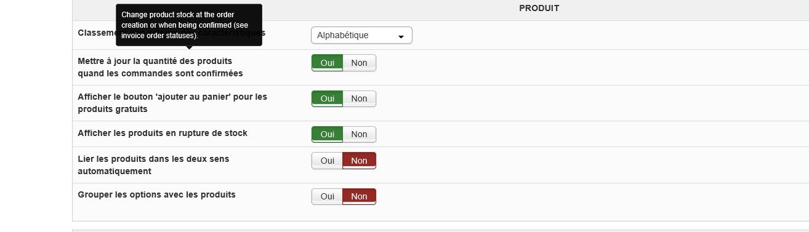Screen dimensions: 809x232
Task: Click the partially hidden 'Classement' label
Action: (x=97, y=32)
